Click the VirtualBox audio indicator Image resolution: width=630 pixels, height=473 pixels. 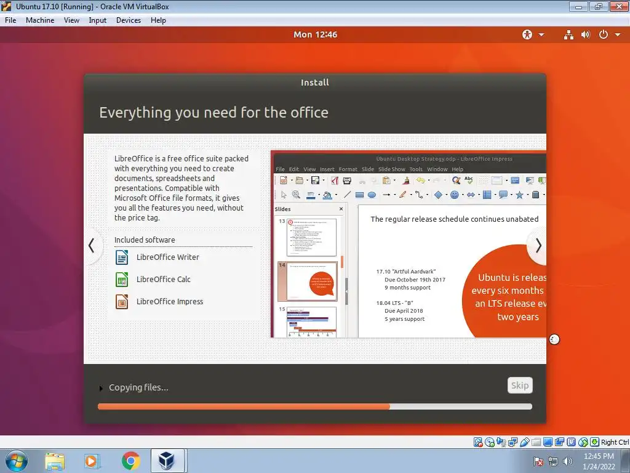click(x=501, y=442)
